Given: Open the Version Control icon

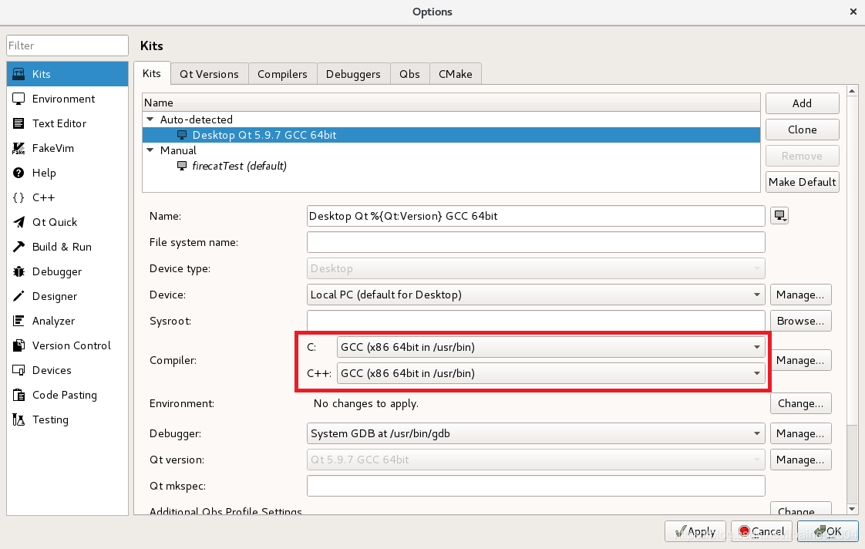Looking at the screenshot, I should tap(19, 345).
